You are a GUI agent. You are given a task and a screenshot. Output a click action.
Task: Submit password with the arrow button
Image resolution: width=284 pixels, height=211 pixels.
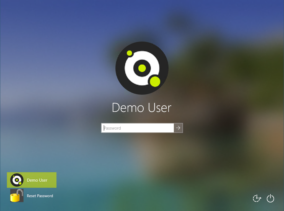178,128
